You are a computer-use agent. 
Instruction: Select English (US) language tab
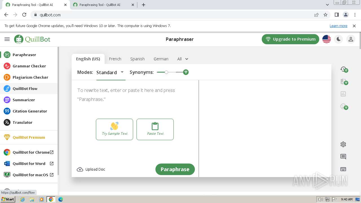pyautogui.click(x=88, y=59)
